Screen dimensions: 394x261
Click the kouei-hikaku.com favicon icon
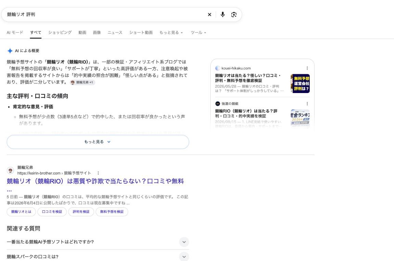click(x=218, y=68)
